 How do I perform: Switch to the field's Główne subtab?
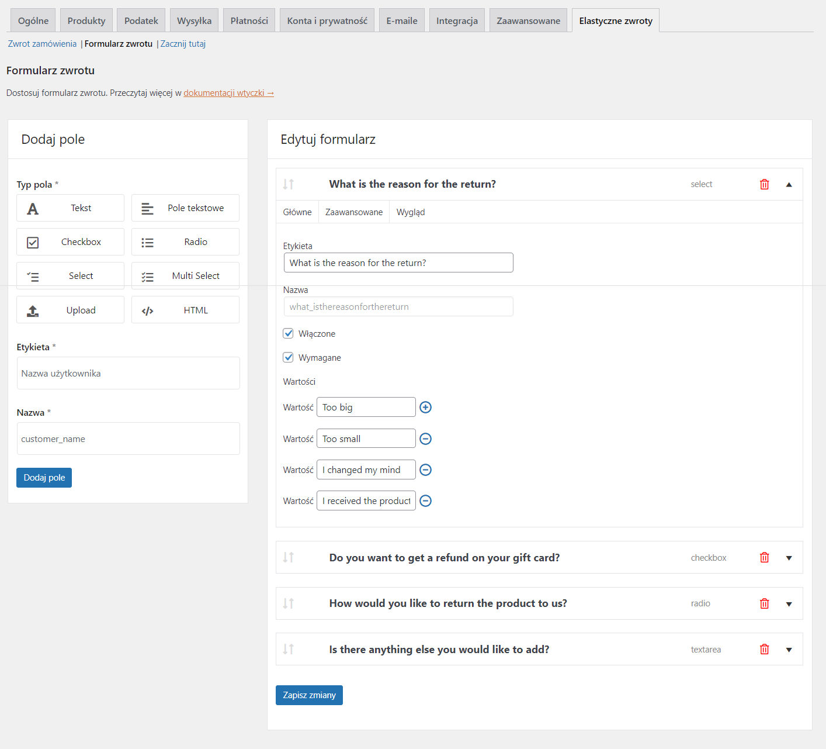click(x=297, y=212)
